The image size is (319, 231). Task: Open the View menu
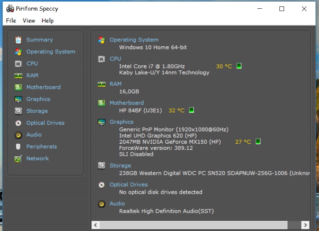pos(29,21)
